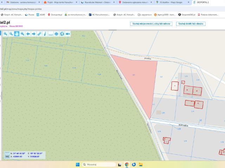Open the Poczta bookmark
225x168 pixels.
point(30,15)
